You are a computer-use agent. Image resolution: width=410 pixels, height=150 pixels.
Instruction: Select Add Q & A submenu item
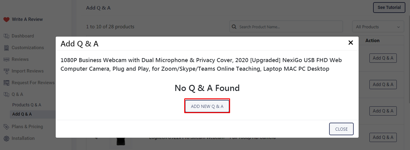[22, 114]
